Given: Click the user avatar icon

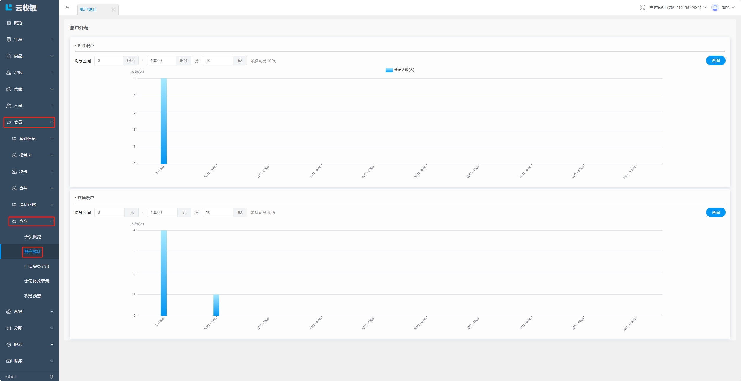Looking at the screenshot, I should [x=715, y=7].
